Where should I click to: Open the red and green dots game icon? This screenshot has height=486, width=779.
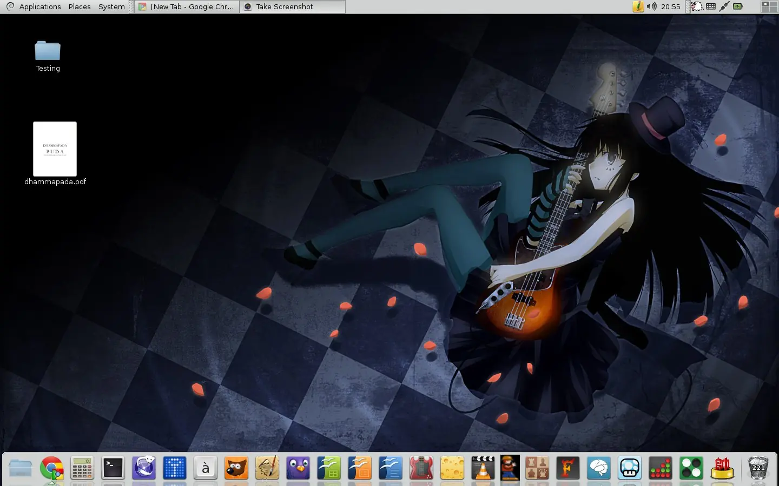point(661,468)
